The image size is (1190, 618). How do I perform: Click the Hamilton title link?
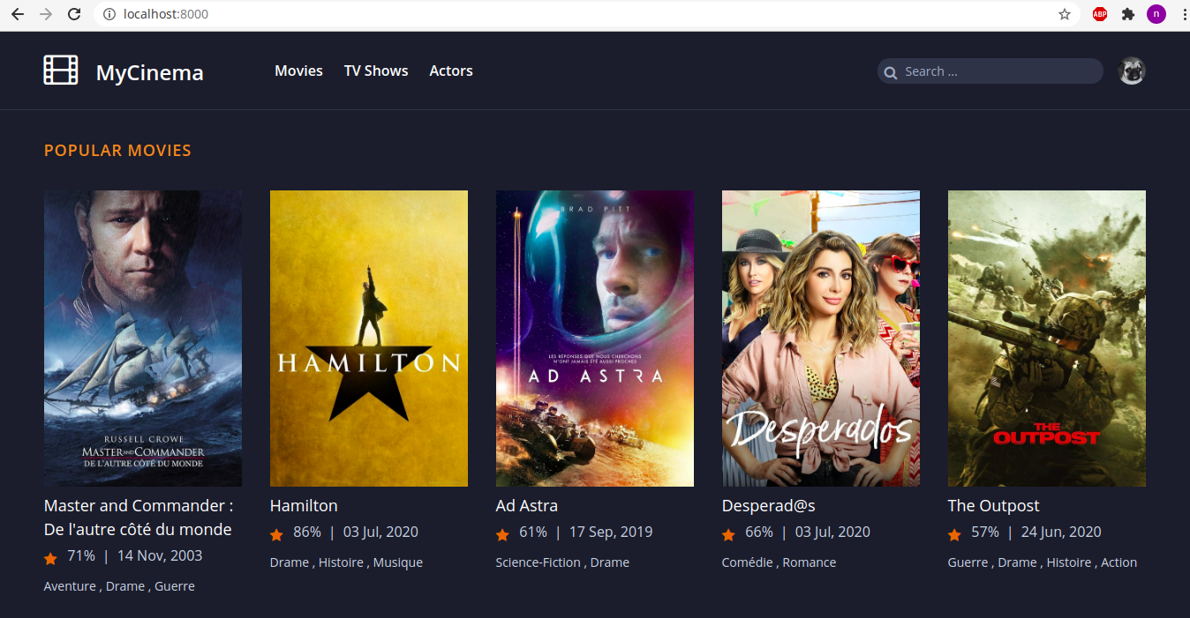(x=304, y=506)
